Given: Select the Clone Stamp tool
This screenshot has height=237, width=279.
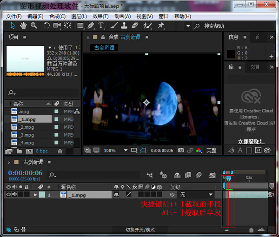Looking at the screenshot, I should tap(124, 26).
